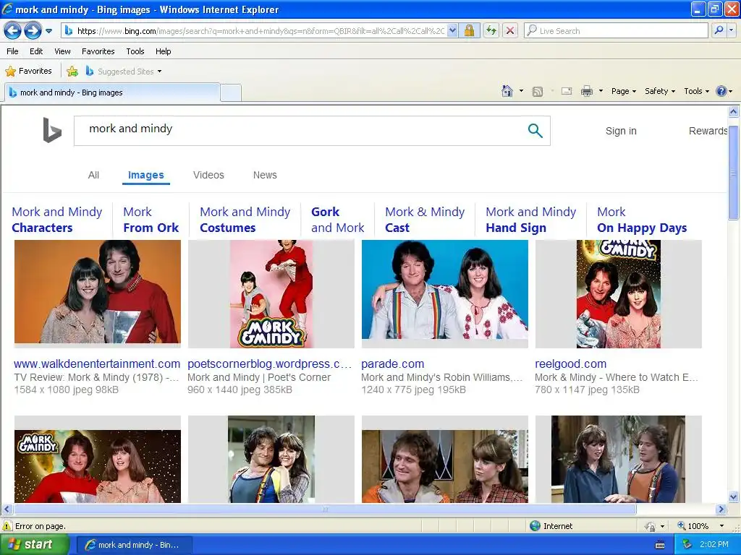The image size is (741, 555).
Task: Click the Sign in link
Action: 621,131
